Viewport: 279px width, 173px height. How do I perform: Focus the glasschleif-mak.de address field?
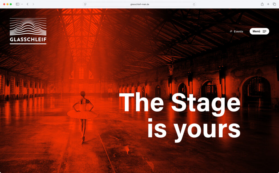(139, 4)
